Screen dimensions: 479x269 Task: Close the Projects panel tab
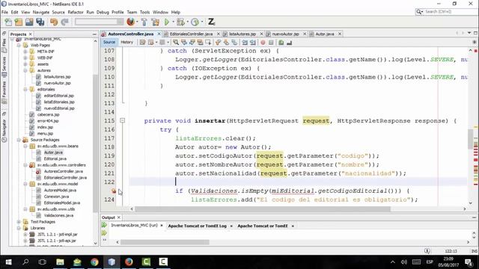click(31, 34)
